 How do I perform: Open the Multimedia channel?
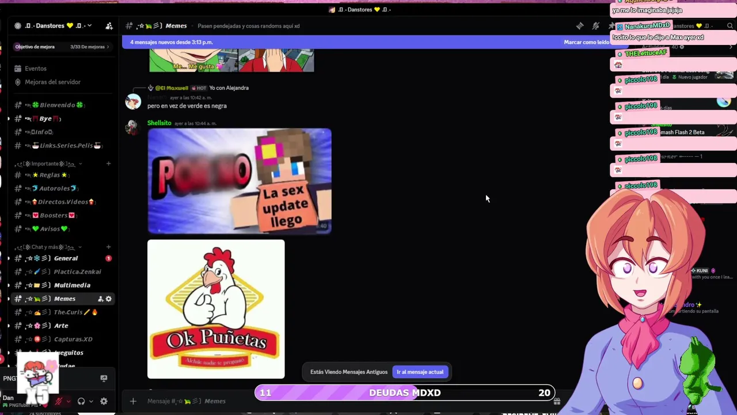click(63, 285)
